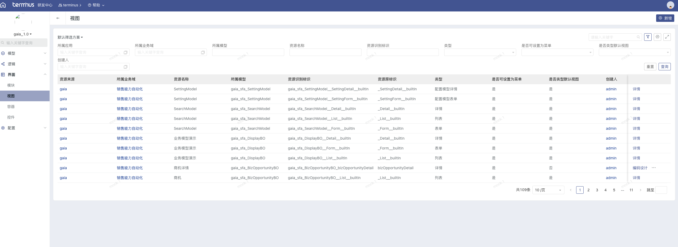Screen dimensions: 678x247
Task: Collapse the 界面 menu section
Action: (25, 75)
